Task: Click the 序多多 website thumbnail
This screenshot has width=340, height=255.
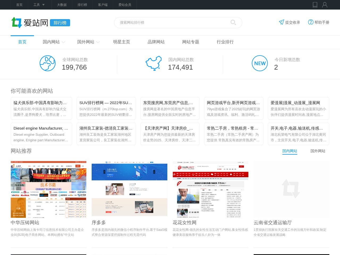Action: (129, 189)
